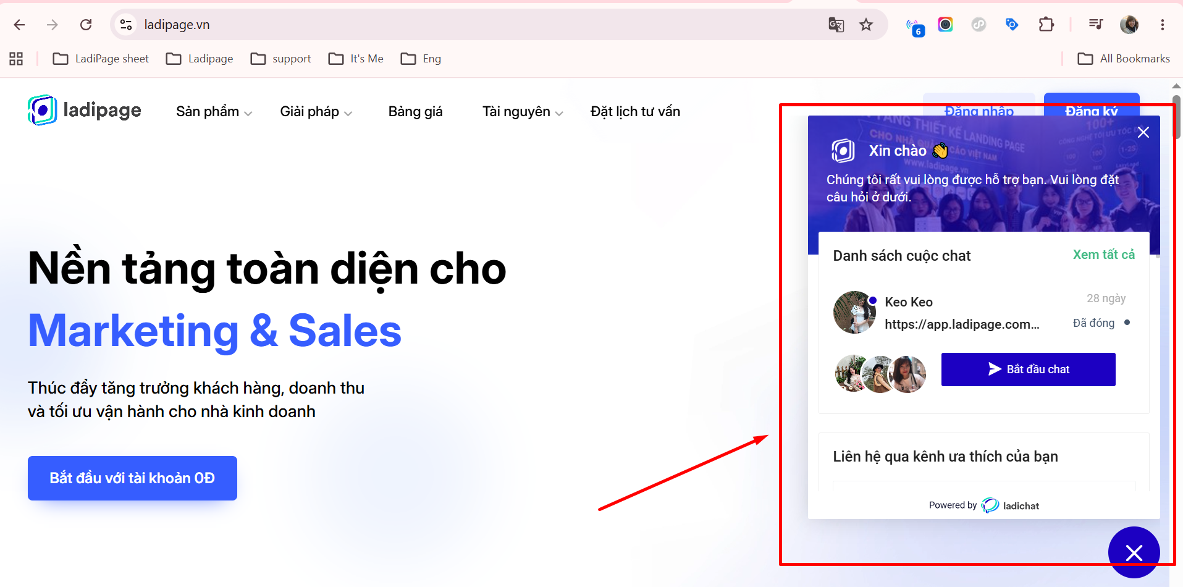Viewport: 1183px width, 587px height.
Task: Go back to the previous page
Action: click(20, 25)
